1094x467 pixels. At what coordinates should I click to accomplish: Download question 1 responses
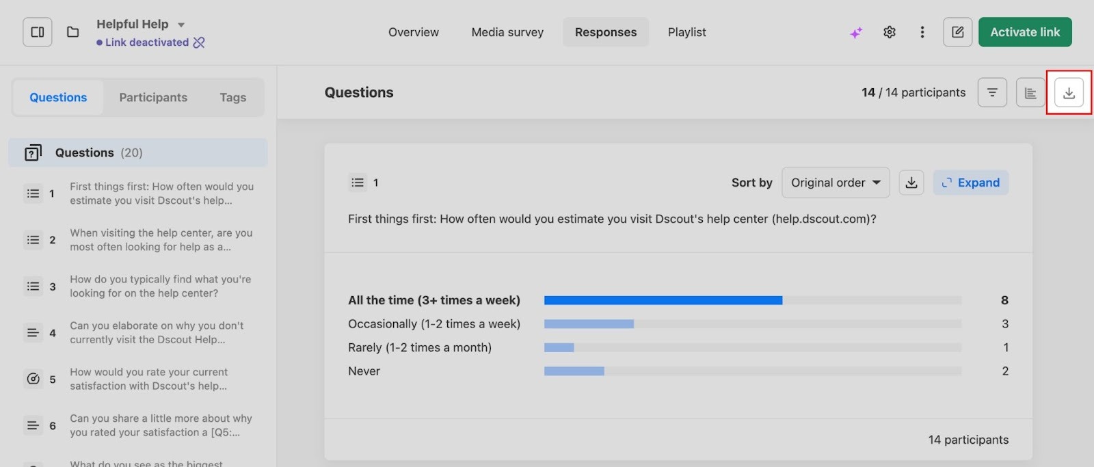coord(911,183)
